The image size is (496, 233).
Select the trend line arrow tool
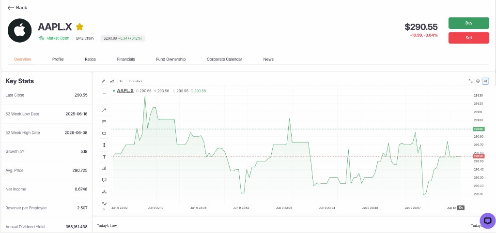point(104,110)
